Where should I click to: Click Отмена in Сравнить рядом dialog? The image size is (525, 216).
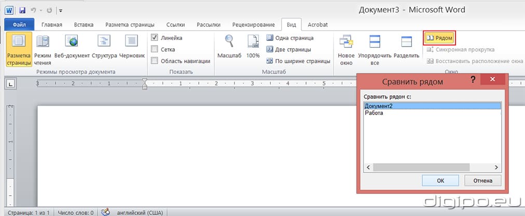coord(482,181)
